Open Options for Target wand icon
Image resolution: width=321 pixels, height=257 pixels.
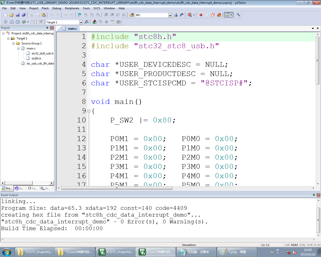pos(87,22)
